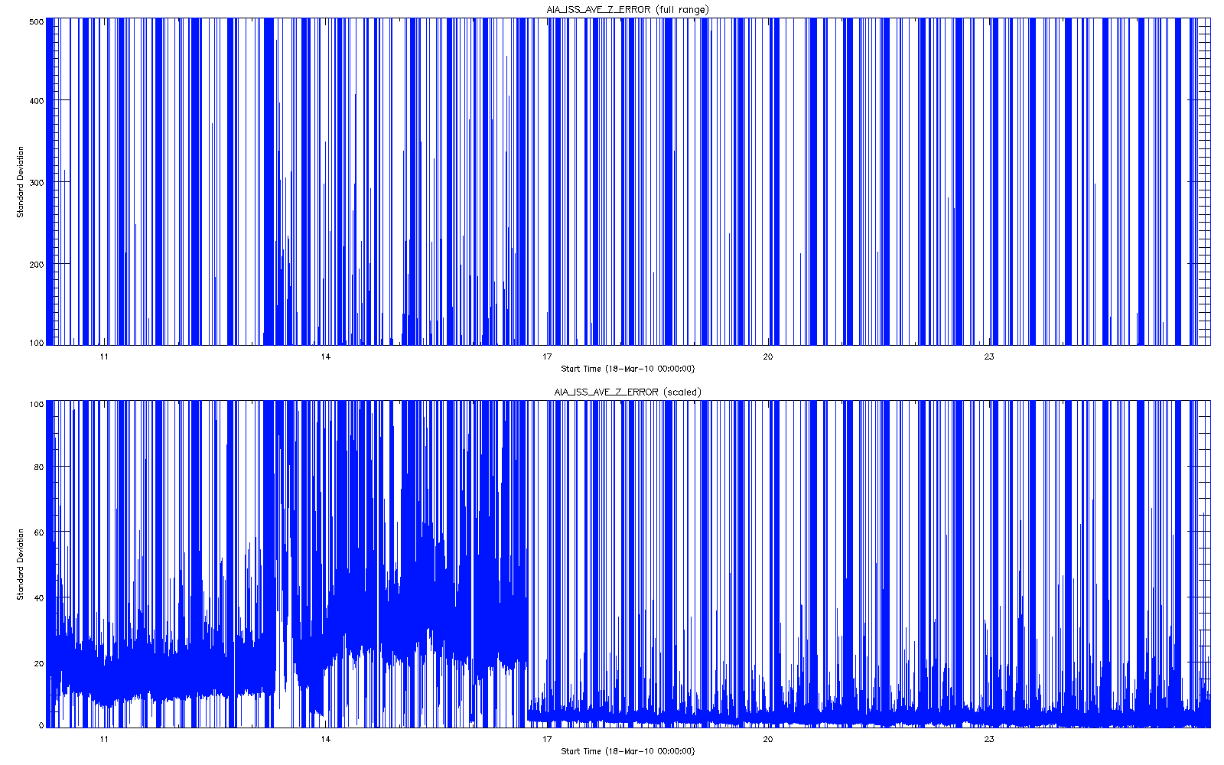Select the x-axis tick '20' on the bottom plot
Viewport: 1224px width, 765px height.
point(768,739)
